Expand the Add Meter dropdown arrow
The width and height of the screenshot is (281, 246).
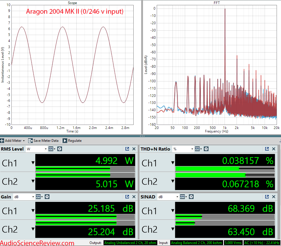24,141
